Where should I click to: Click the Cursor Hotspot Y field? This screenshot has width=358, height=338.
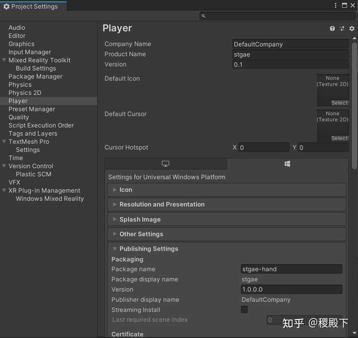click(323, 147)
